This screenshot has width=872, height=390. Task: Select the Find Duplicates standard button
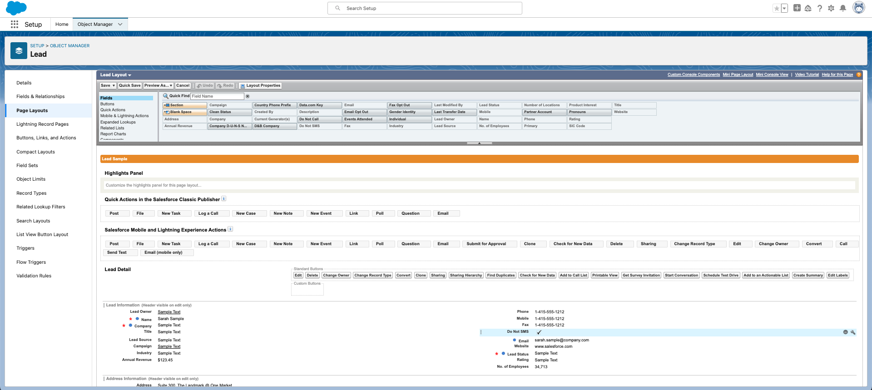pos(501,276)
